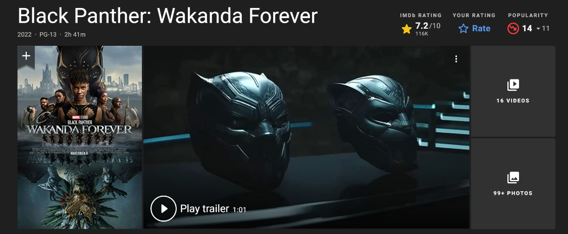Open the 99+ PHOTOS label

tap(513, 193)
